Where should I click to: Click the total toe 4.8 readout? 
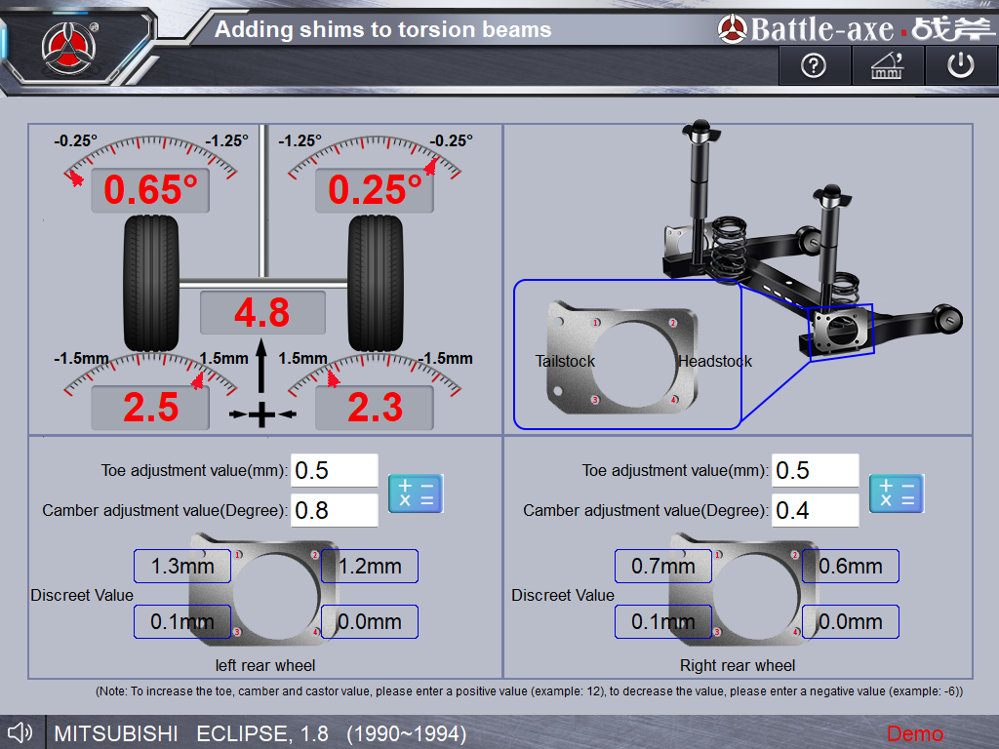tap(262, 312)
